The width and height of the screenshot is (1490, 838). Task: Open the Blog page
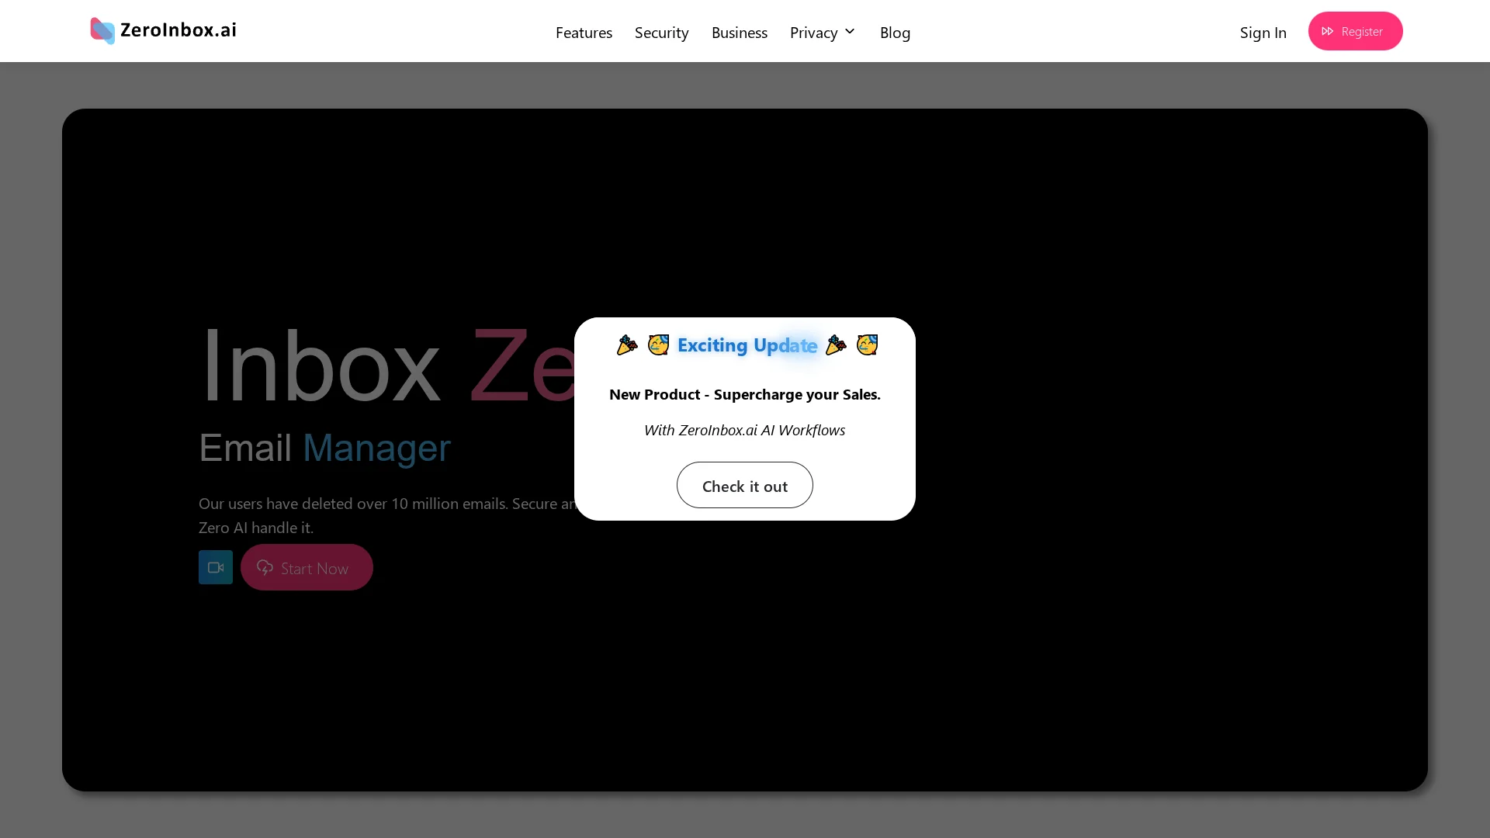[x=895, y=32]
